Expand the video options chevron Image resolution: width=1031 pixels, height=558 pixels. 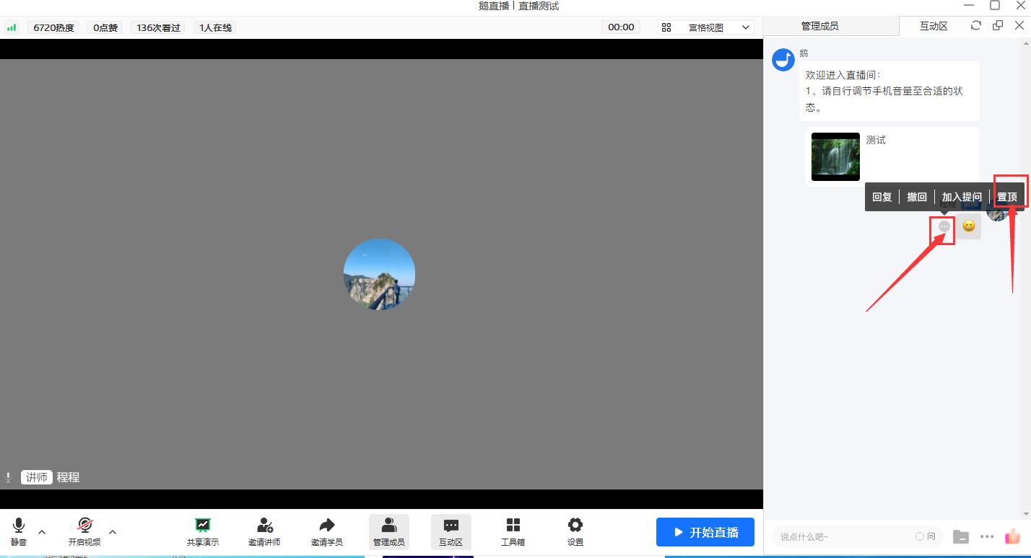point(113,532)
